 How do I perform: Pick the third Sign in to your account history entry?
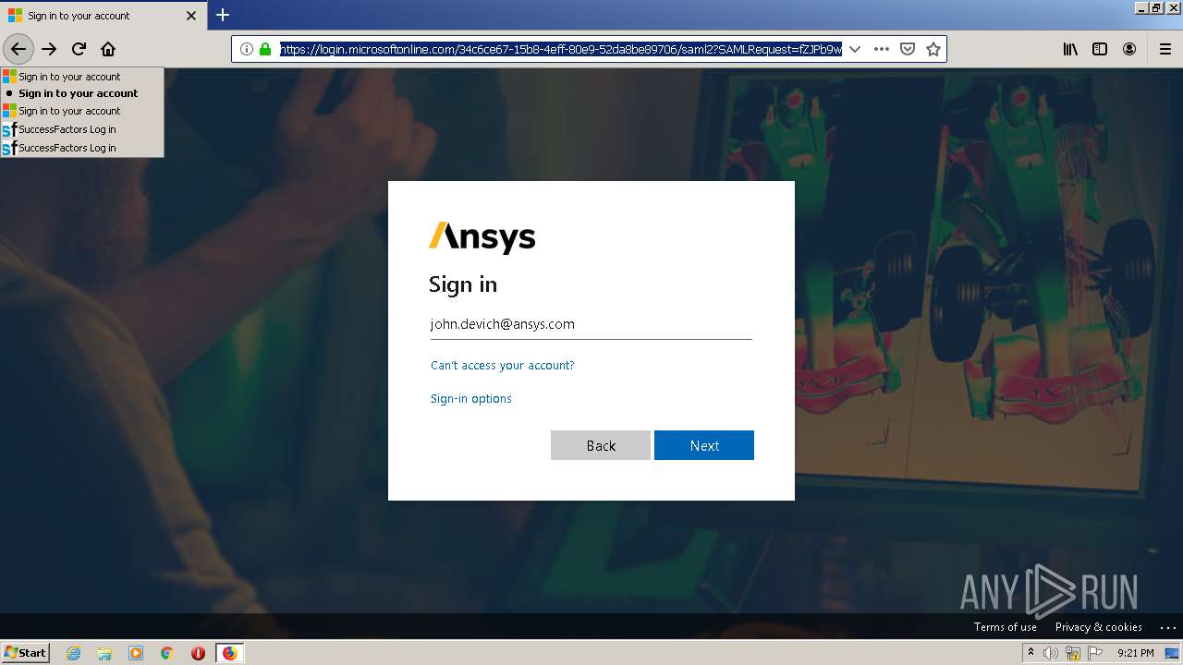82,111
